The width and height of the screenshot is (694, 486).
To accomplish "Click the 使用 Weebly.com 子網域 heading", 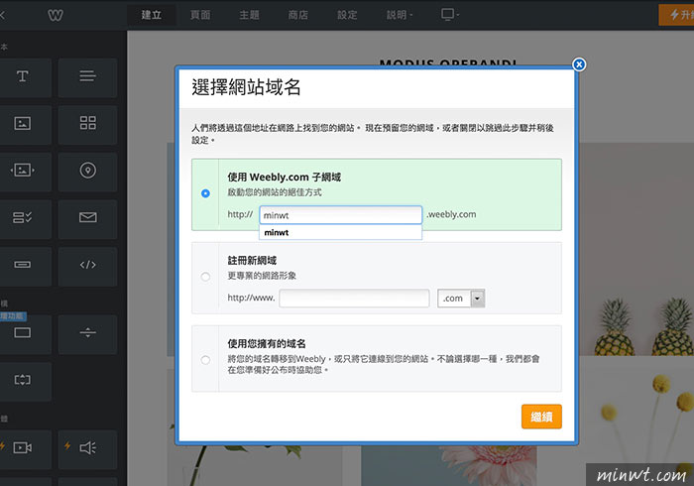I will pos(285,178).
